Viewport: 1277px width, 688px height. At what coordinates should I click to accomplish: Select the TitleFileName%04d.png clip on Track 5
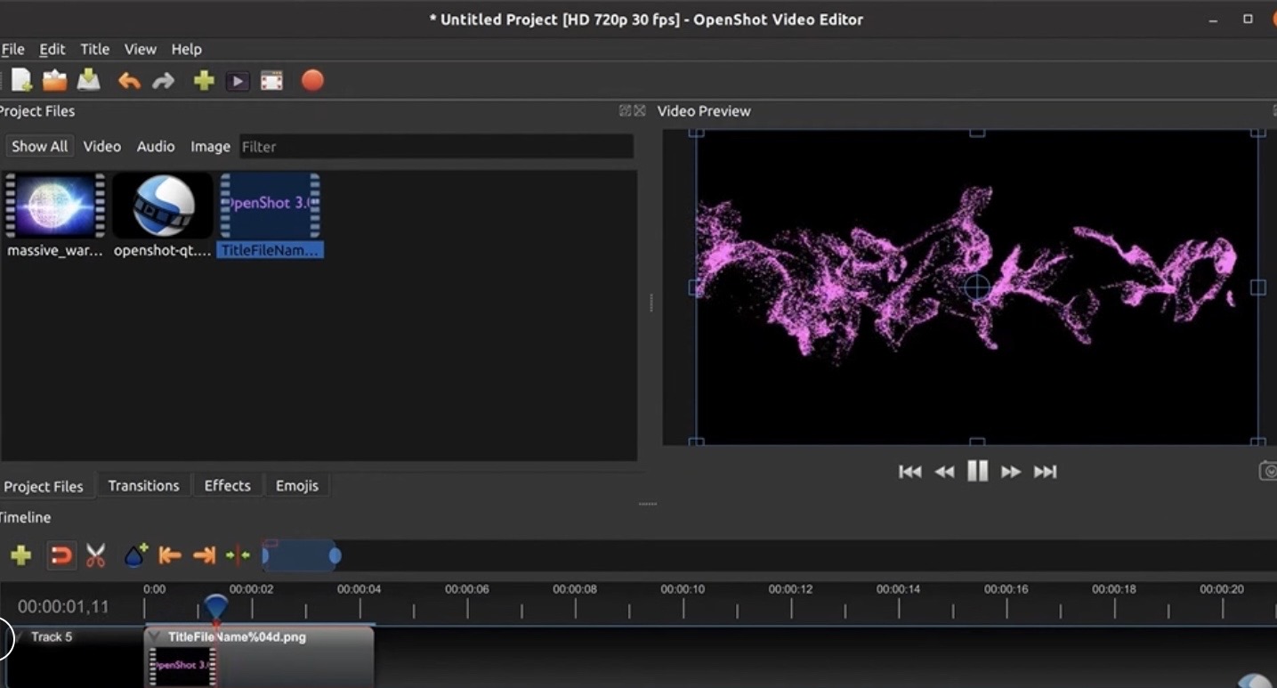[x=259, y=657]
